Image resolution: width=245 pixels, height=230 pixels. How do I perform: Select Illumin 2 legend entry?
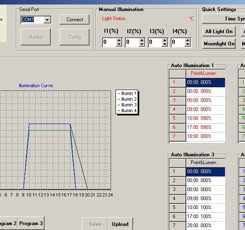click(x=127, y=99)
